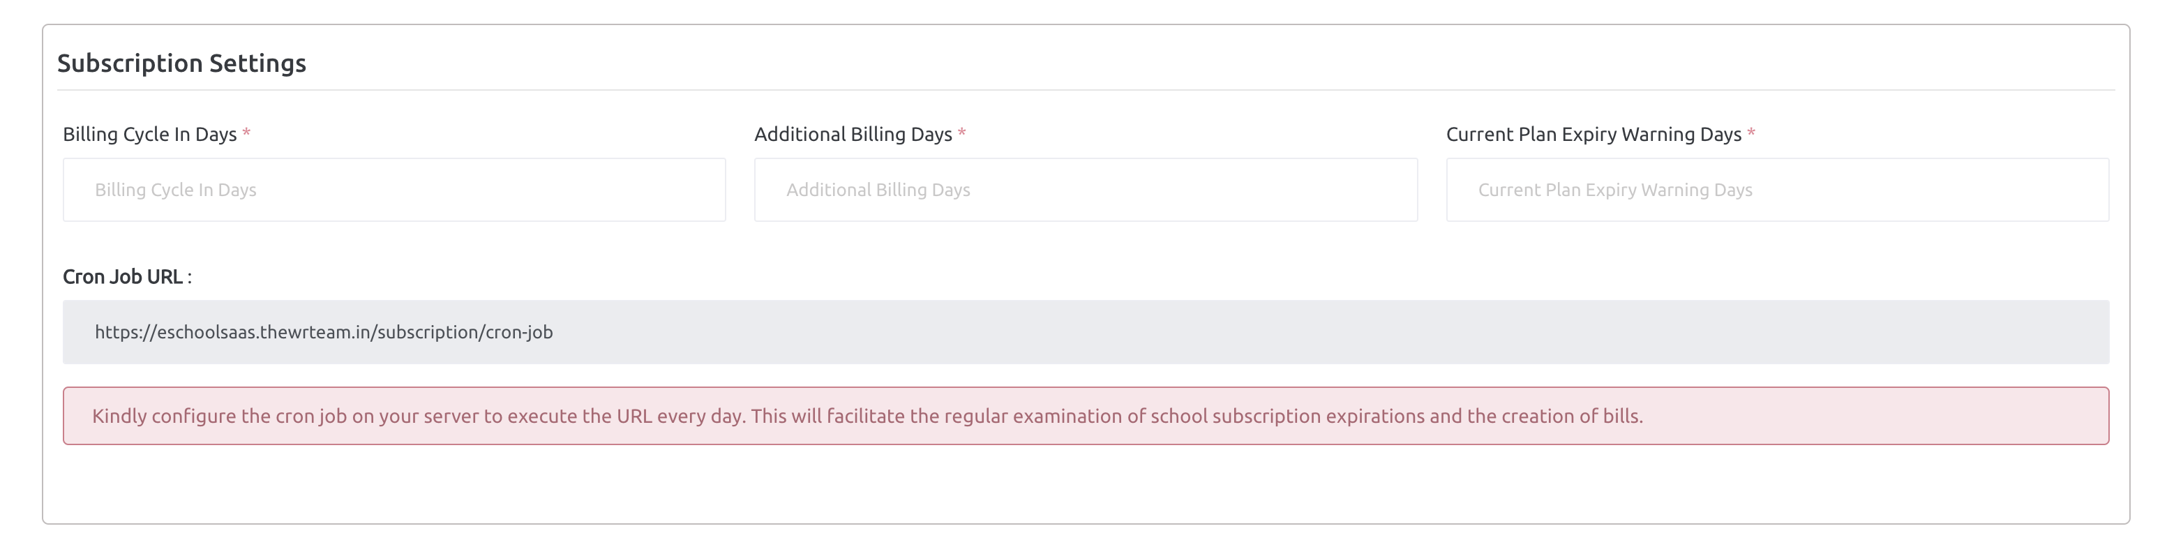The height and width of the screenshot is (547, 2160).
Task: Click the Billing Cycle In Days label
Action: [149, 133]
